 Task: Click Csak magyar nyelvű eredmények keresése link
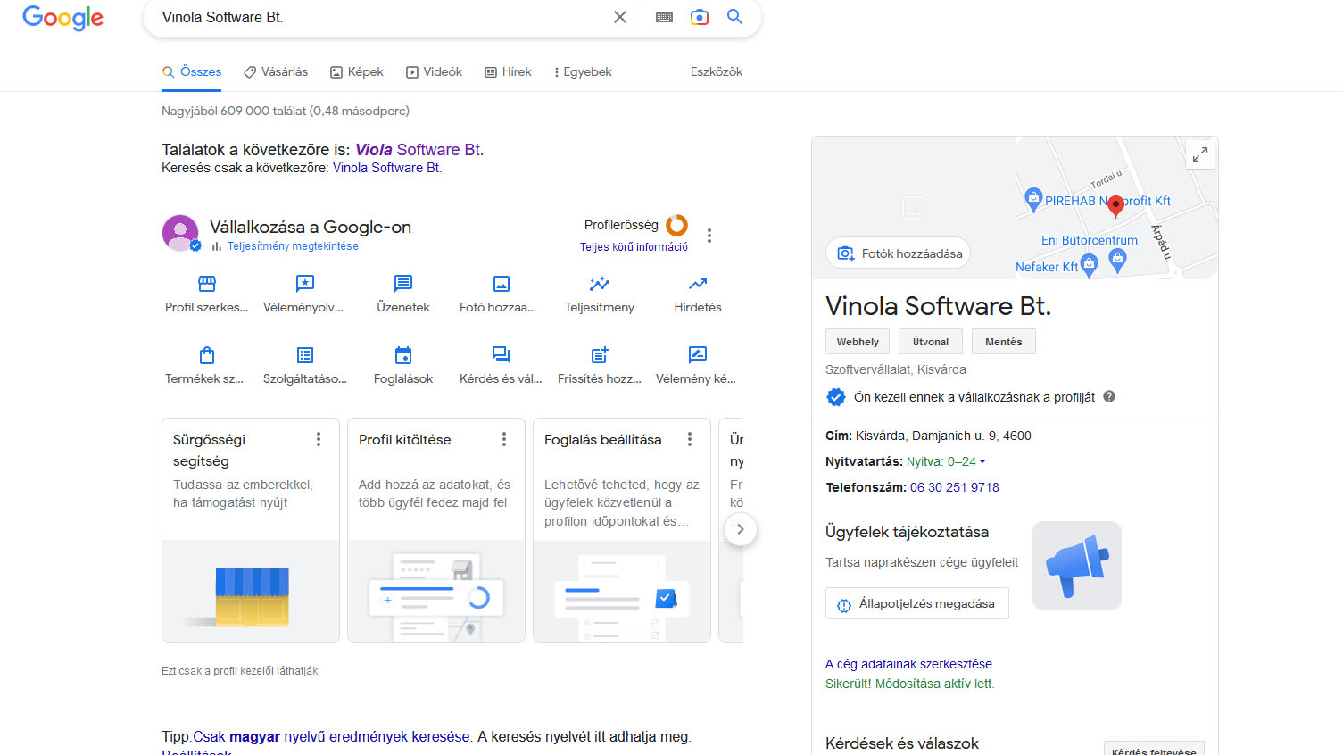pos(331,736)
